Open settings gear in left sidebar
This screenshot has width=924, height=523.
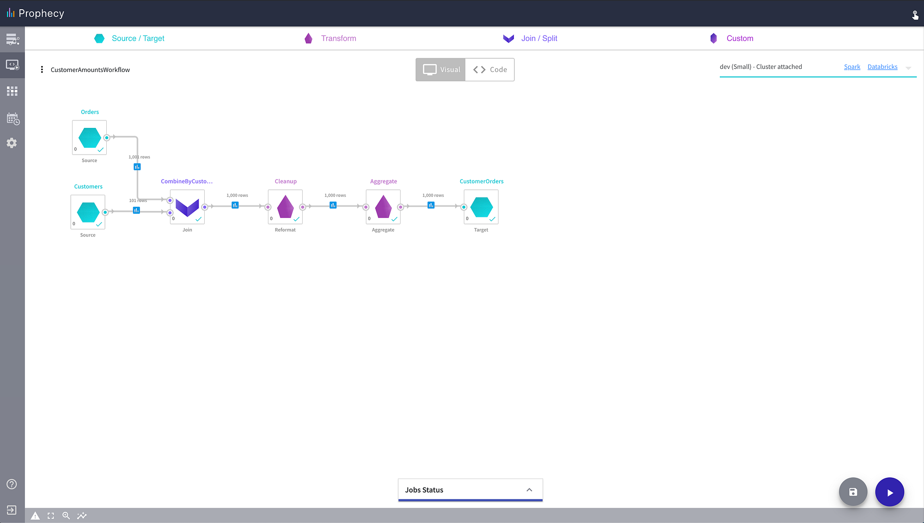12,143
